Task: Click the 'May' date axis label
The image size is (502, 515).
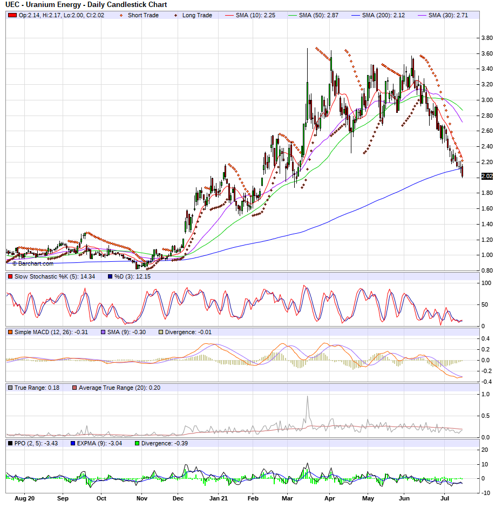Action: 368,498
